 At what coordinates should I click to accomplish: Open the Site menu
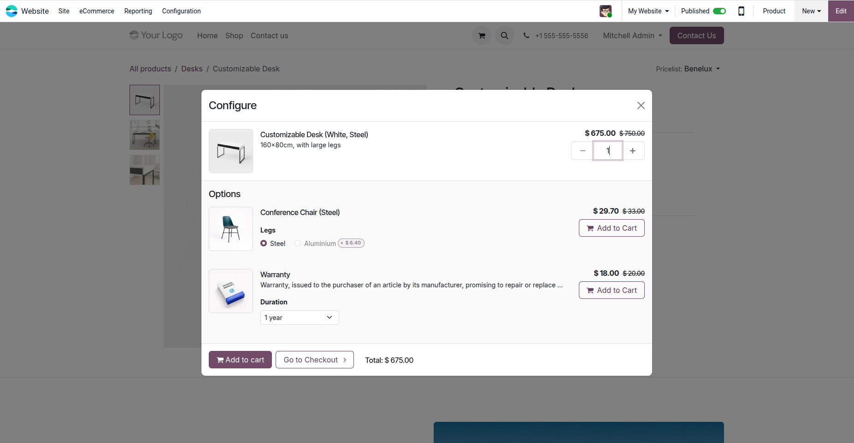coord(64,11)
